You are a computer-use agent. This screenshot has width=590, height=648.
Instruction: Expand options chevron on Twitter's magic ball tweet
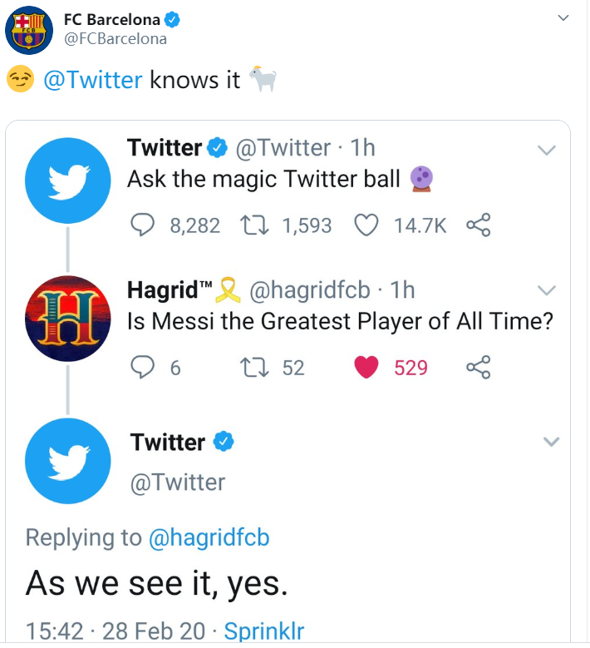[547, 150]
